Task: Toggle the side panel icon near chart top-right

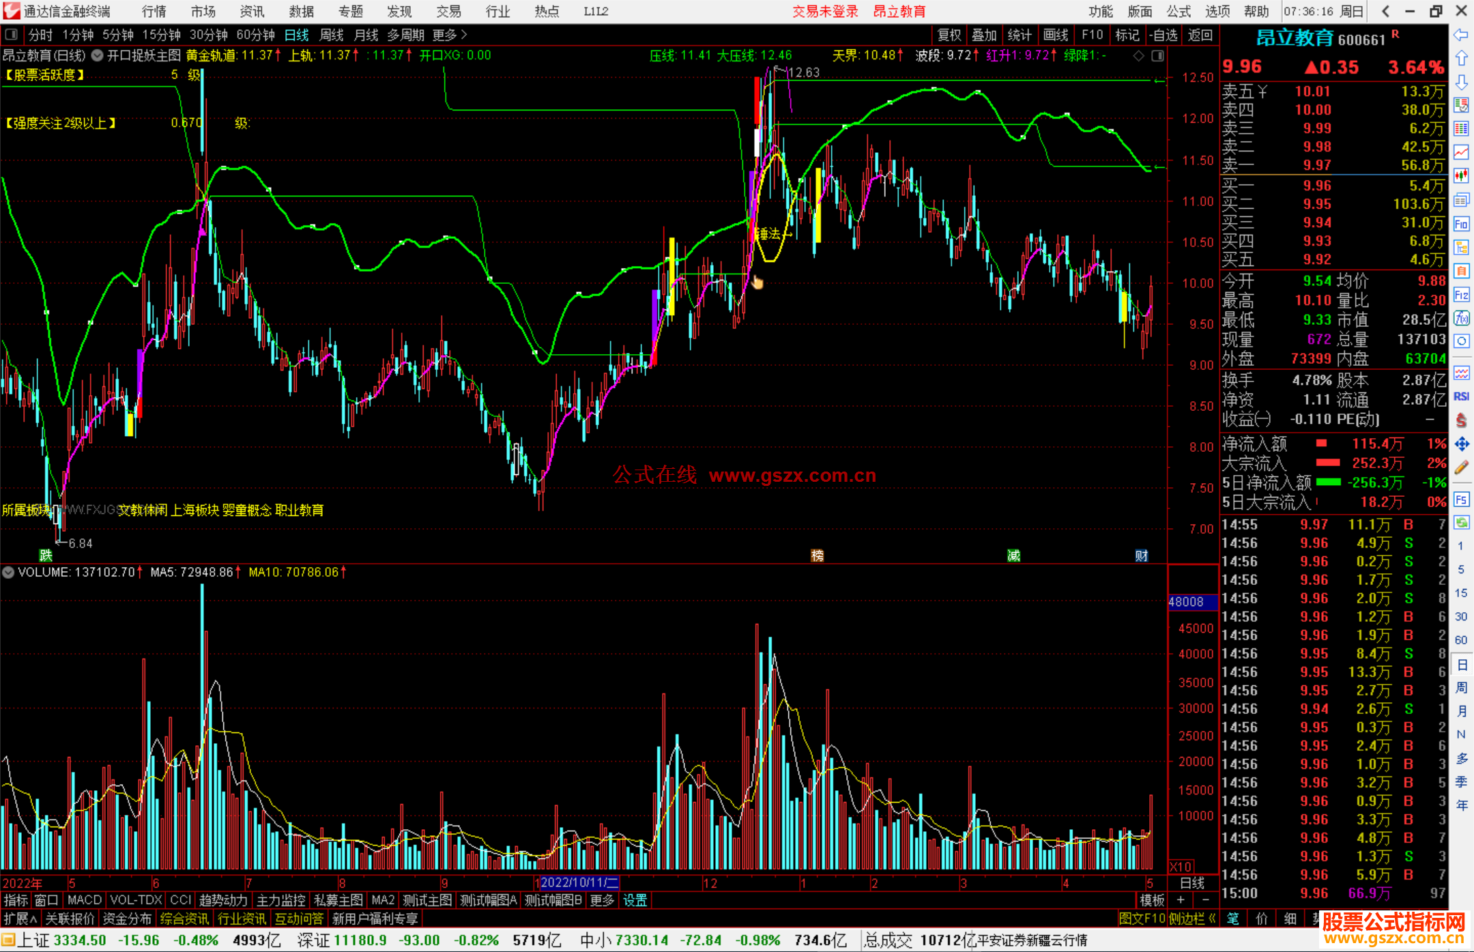Action: [1157, 56]
